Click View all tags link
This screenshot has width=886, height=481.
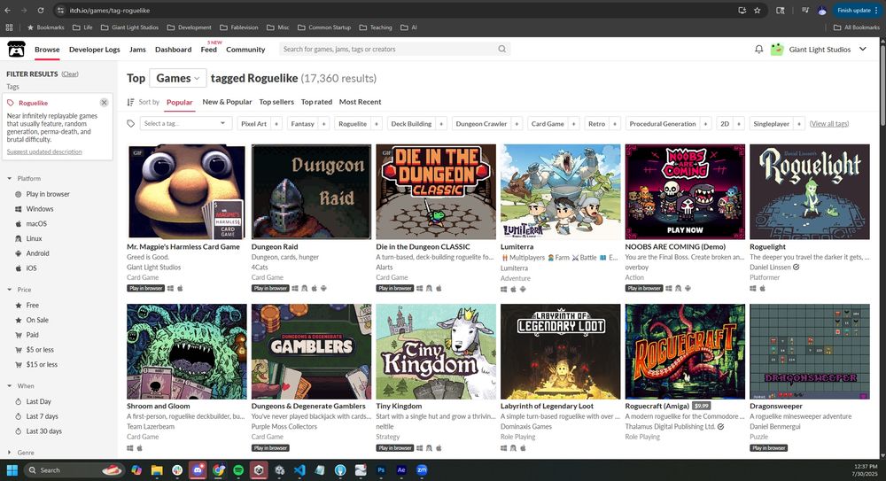[x=829, y=124]
